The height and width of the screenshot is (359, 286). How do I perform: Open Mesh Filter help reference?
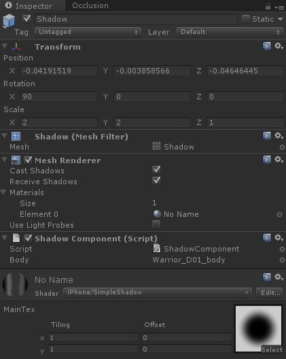click(266, 136)
